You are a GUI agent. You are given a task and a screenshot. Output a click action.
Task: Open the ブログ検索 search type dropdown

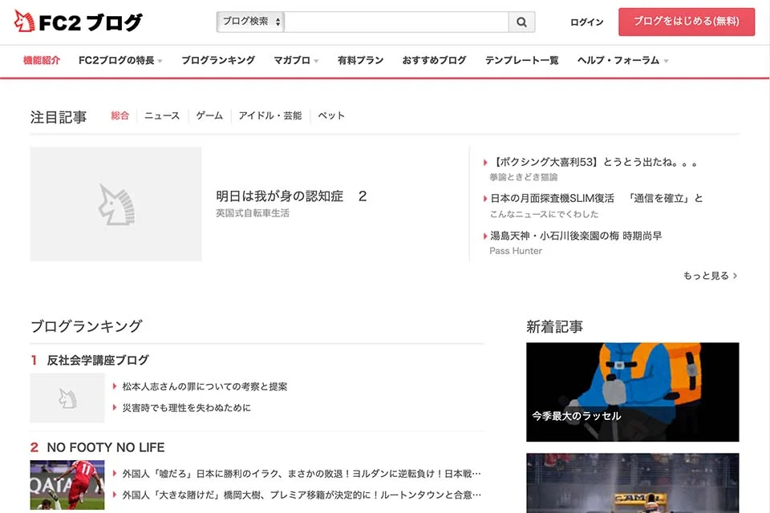coord(250,22)
